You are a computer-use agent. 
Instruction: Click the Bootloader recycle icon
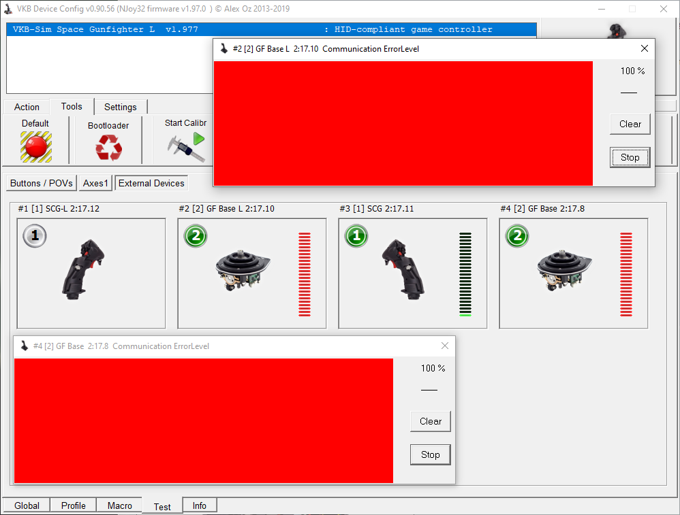coord(108,148)
